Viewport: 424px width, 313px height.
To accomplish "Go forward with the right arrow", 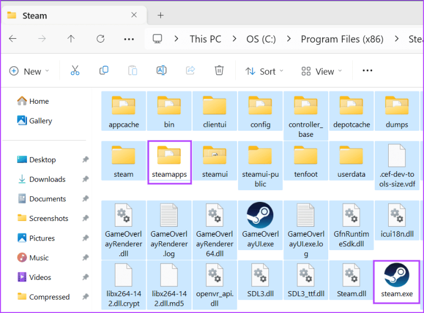I will (x=42, y=39).
